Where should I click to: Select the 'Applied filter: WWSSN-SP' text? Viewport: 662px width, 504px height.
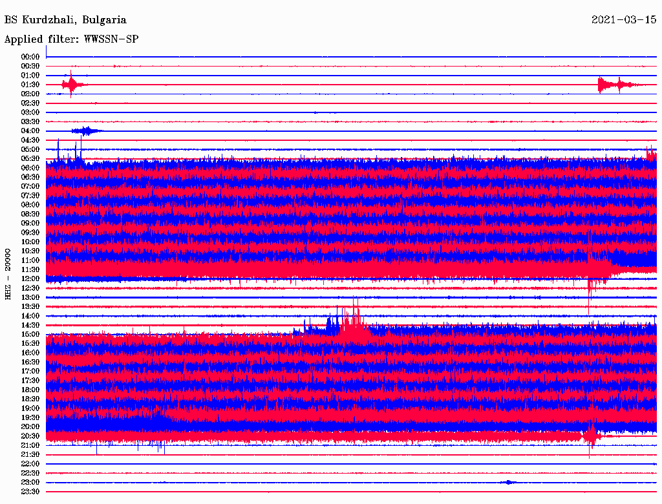click(x=71, y=39)
